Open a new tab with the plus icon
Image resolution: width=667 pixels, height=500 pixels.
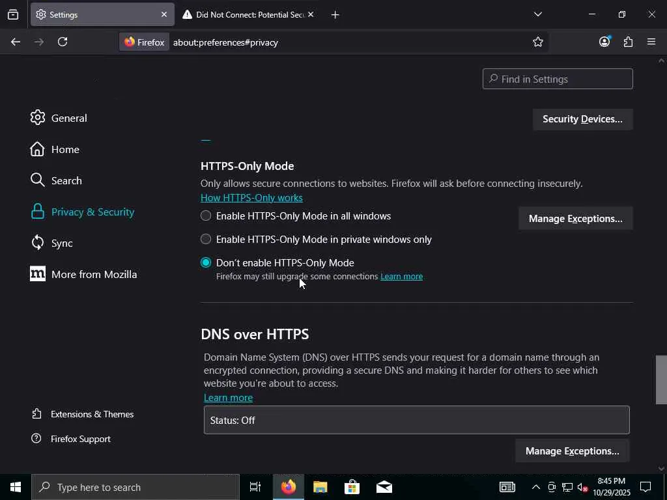pos(335,14)
